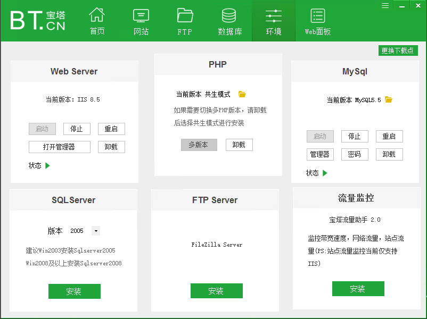Click 更换下载点 button
This screenshot has width=427, height=319.
[x=398, y=51]
